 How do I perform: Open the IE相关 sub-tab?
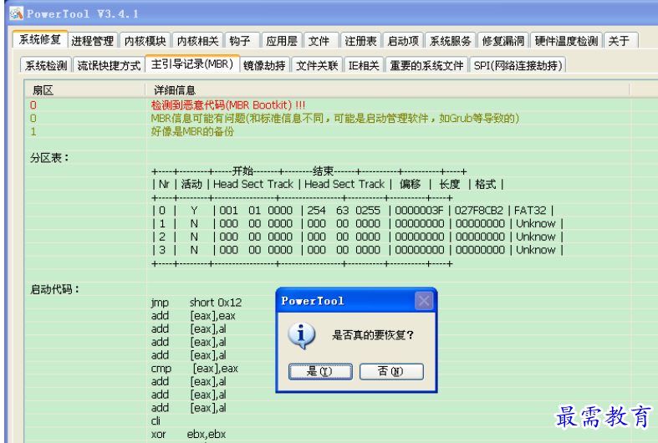pos(364,65)
